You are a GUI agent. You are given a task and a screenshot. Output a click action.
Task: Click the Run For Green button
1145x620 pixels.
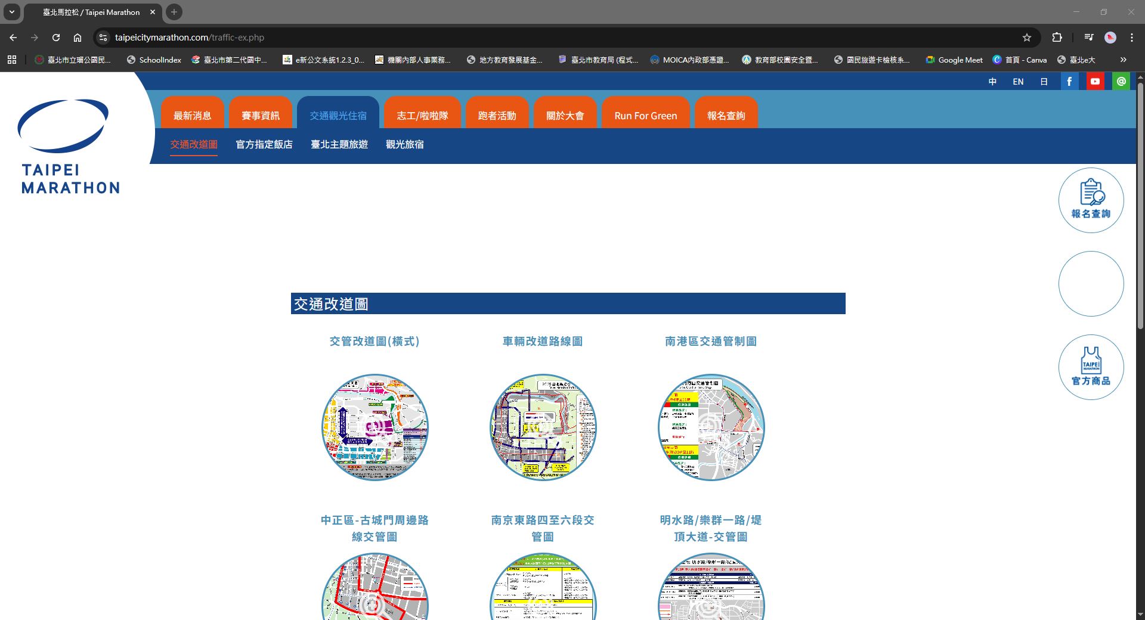point(645,115)
